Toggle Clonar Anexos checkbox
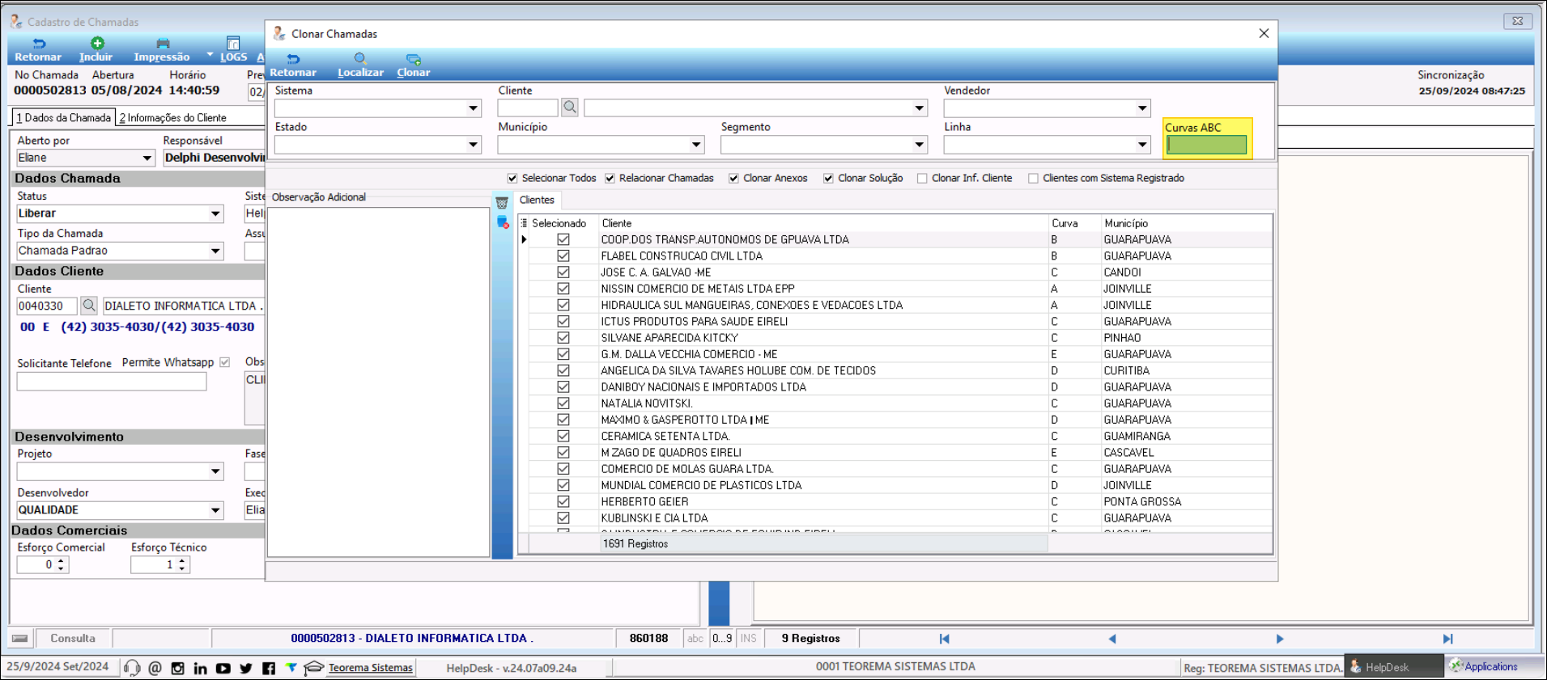1547x680 pixels. point(733,178)
